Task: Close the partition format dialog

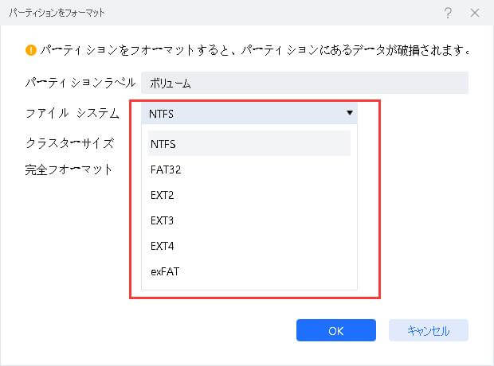Action: click(x=477, y=14)
